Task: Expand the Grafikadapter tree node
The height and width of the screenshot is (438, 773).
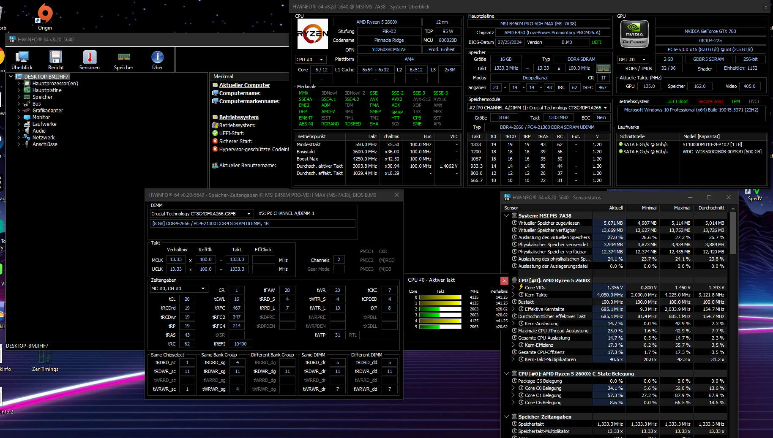Action: [19, 111]
